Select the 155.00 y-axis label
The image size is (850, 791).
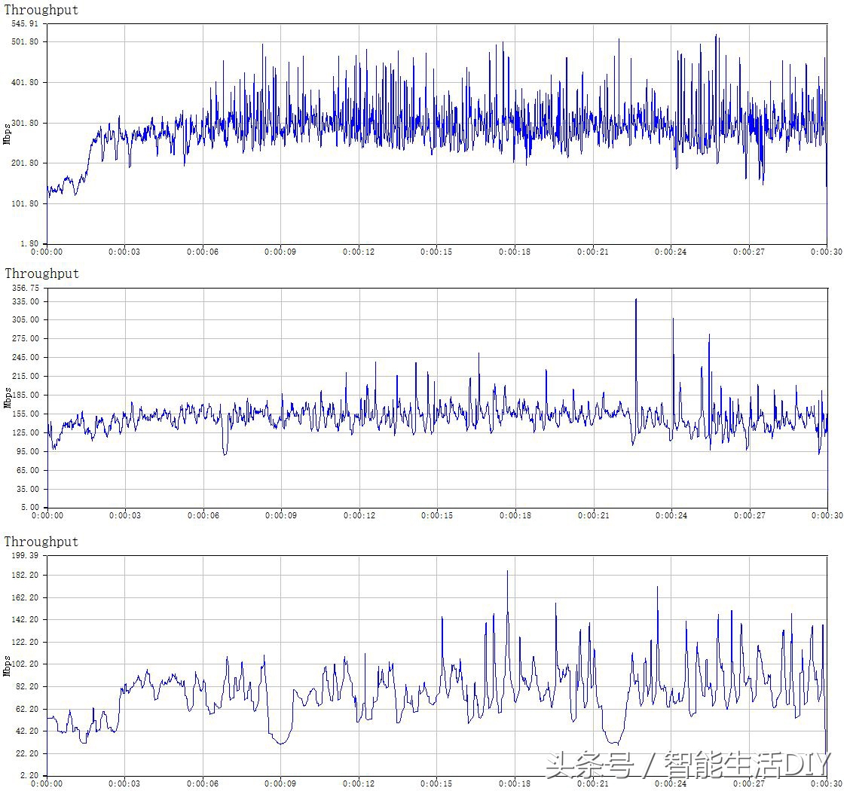coord(26,414)
